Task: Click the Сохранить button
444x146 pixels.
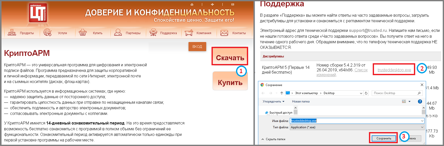Action: pyautogui.click(x=384, y=138)
